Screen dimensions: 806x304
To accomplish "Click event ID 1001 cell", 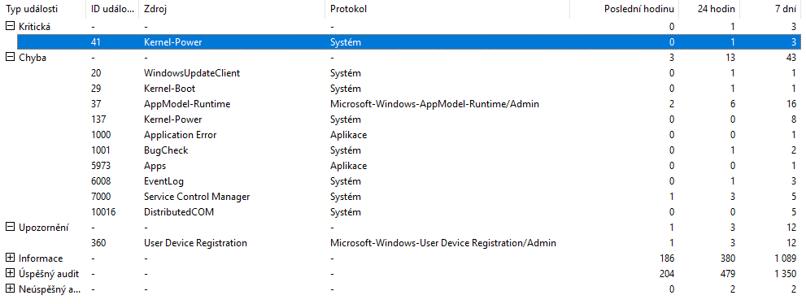I will click(x=100, y=150).
